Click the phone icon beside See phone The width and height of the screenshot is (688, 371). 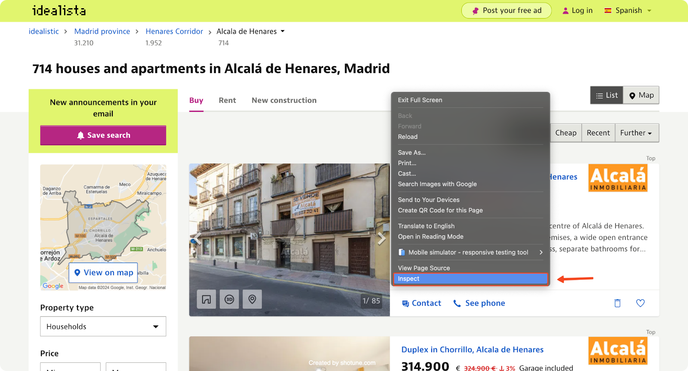coord(457,304)
